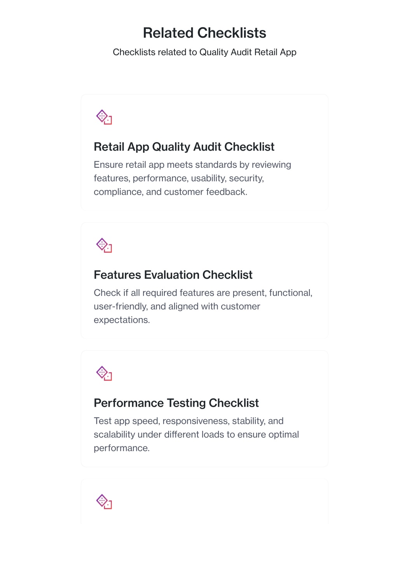Click 'Ensure retail app meets standards' description line
398x564 pixels.
pos(192,165)
